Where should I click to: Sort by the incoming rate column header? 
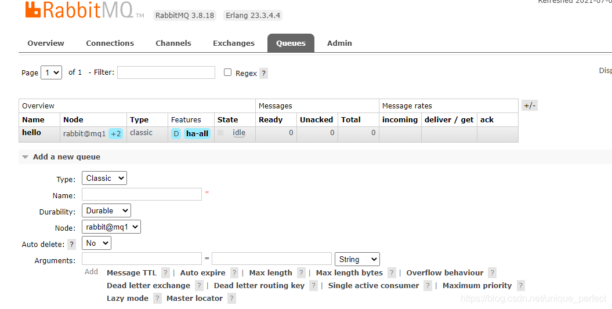(400, 120)
